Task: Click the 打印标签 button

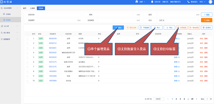Action: click(x=182, y=28)
